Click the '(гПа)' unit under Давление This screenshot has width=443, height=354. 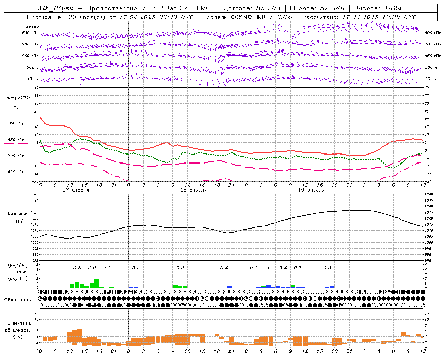(x=18, y=222)
